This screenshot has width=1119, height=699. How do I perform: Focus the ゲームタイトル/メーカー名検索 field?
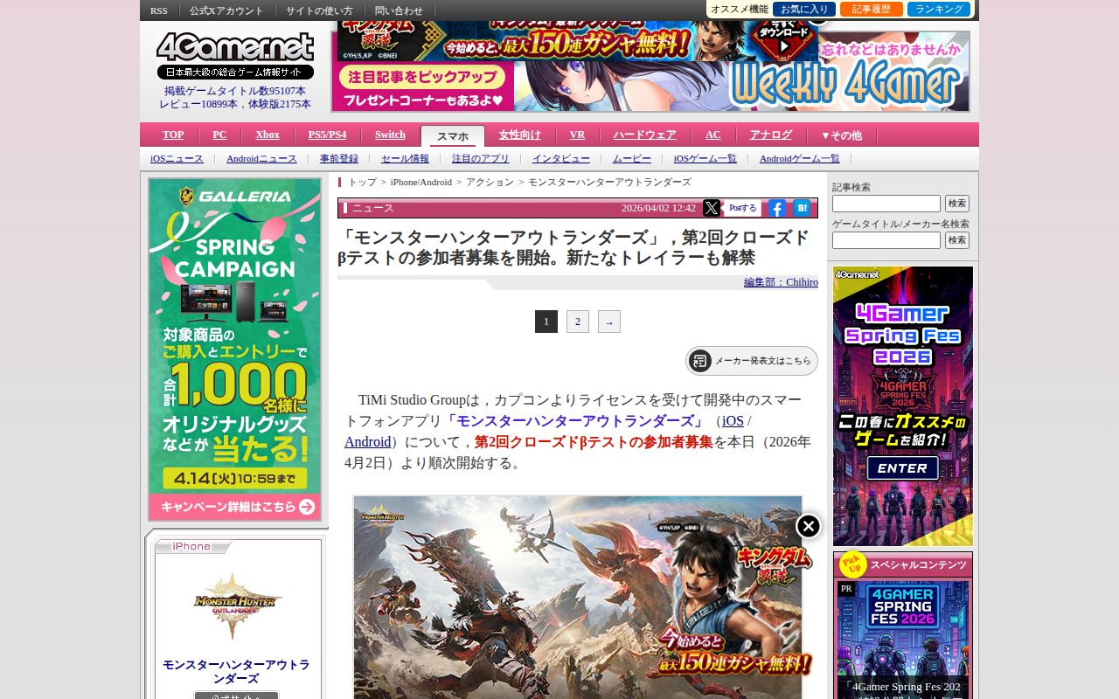[x=886, y=240]
